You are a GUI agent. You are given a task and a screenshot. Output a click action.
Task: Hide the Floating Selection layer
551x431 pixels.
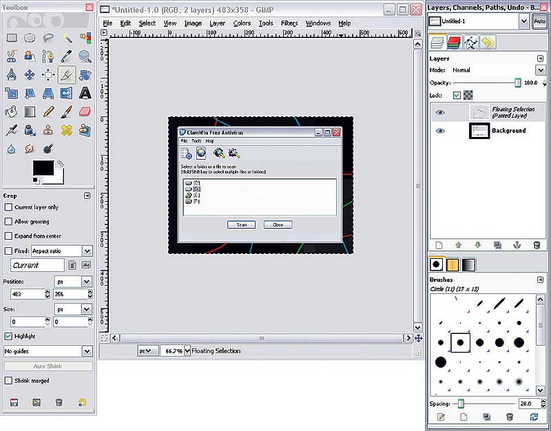[x=440, y=112]
